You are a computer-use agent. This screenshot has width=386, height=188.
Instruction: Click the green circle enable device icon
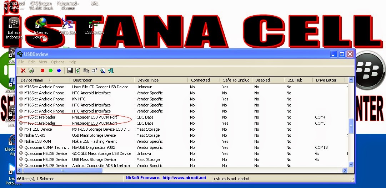click(x=51, y=71)
